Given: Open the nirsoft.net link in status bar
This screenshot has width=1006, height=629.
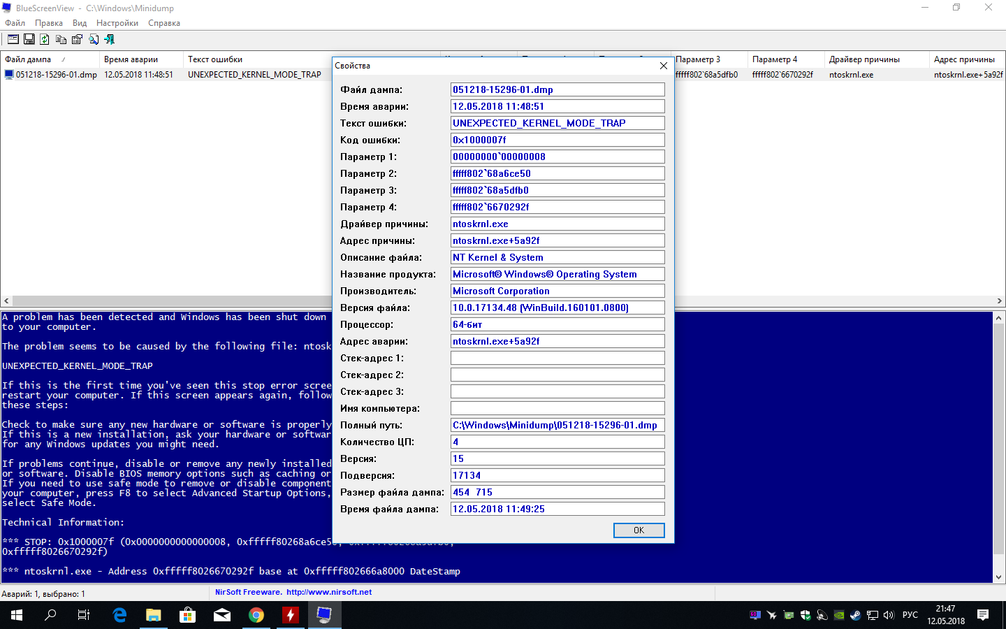Looking at the screenshot, I should pyautogui.click(x=328, y=592).
